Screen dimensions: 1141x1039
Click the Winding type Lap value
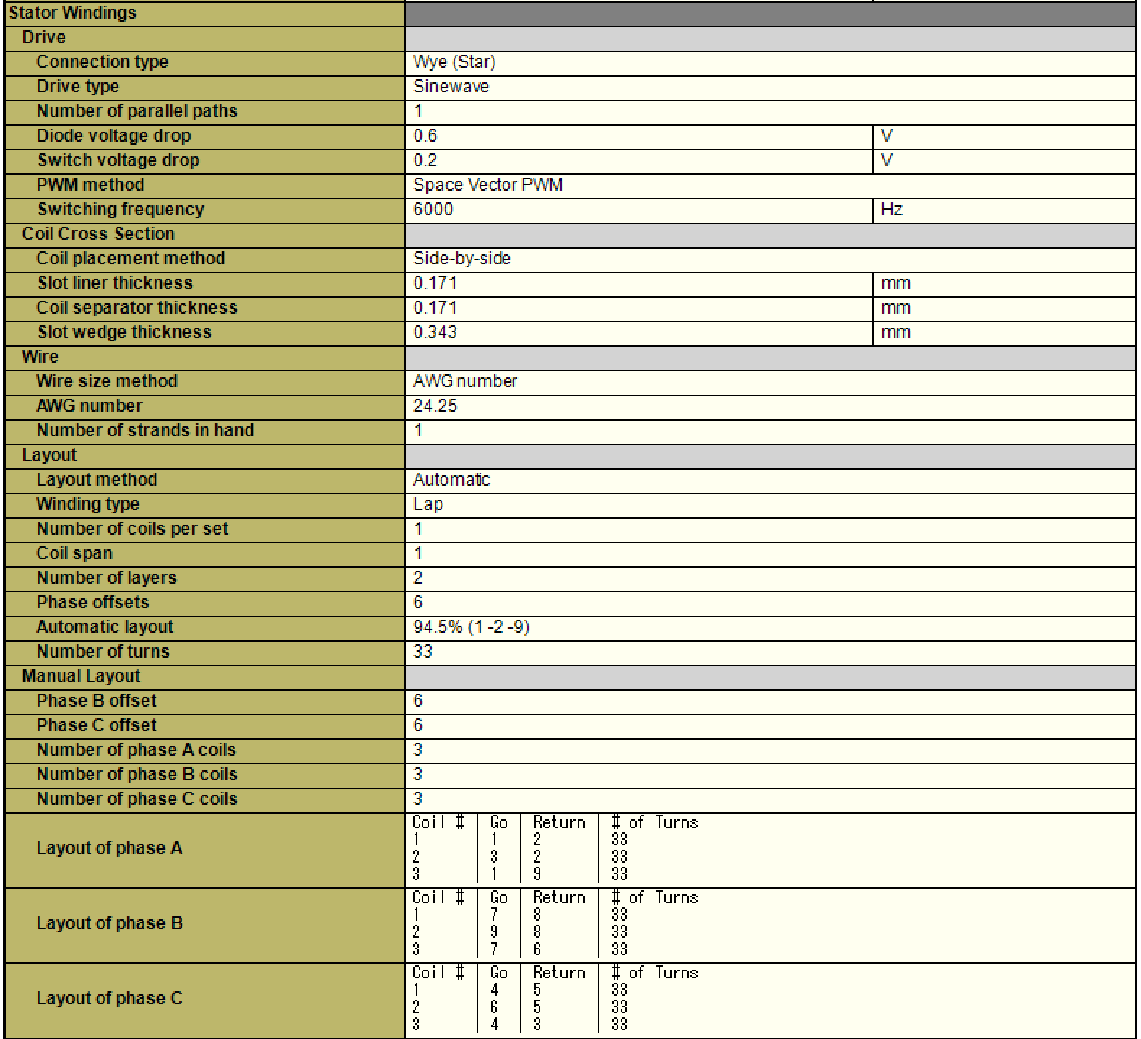point(428,504)
